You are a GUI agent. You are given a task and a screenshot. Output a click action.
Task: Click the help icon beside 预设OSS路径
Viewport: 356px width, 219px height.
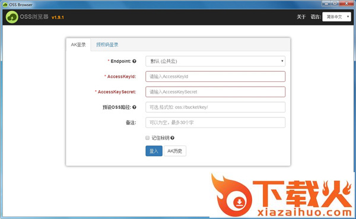pos(135,107)
